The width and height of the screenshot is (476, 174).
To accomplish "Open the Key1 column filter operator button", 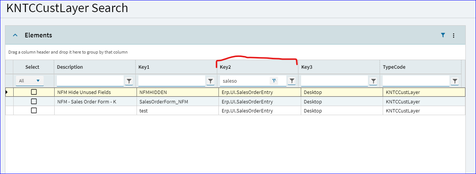I will coord(211,81).
